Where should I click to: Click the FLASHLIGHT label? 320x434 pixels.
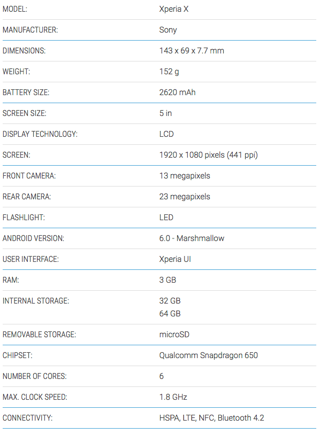click(24, 218)
